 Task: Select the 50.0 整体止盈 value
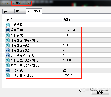[66, 65]
